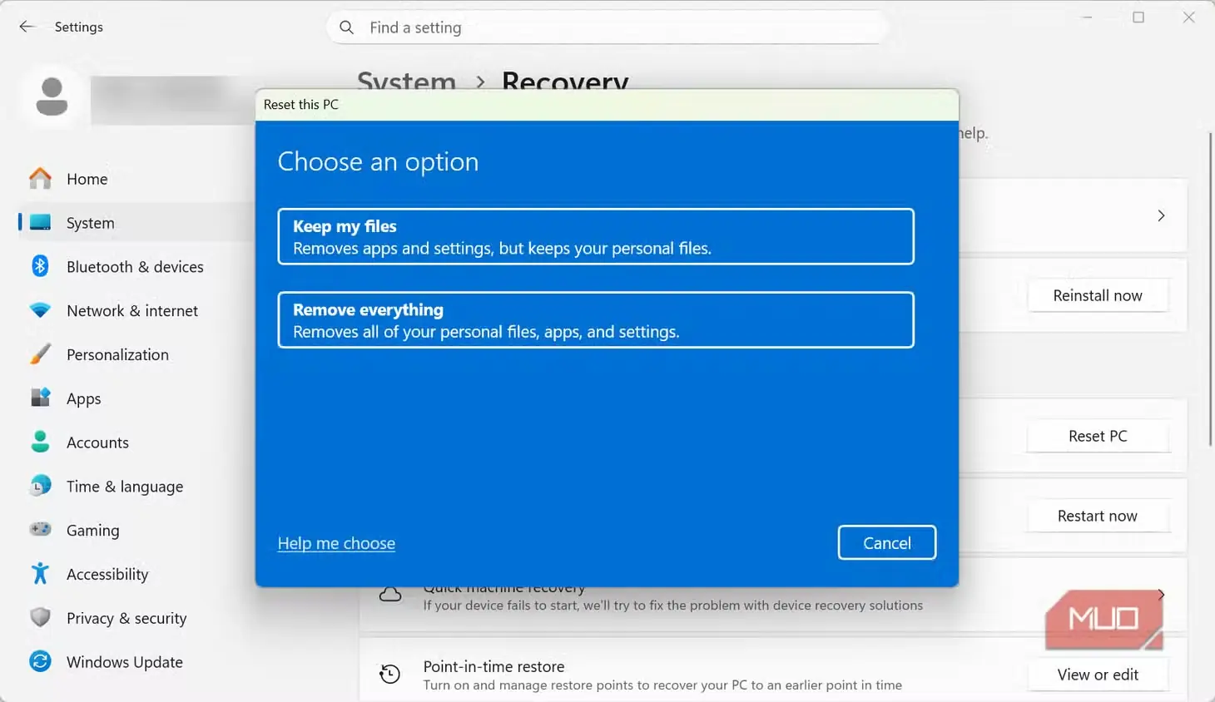
Task: Click the Quick machine recovery cloud icon
Action: click(390, 595)
